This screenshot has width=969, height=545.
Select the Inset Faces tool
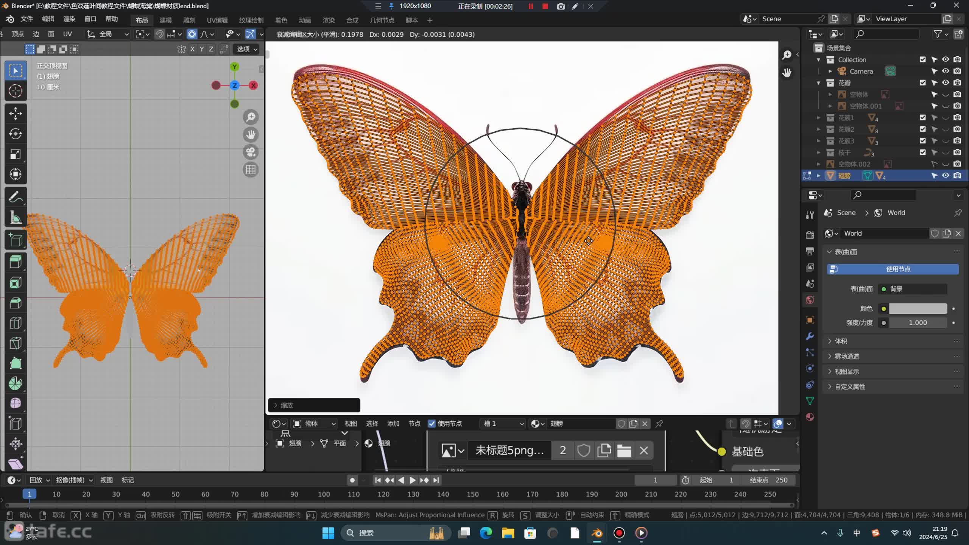pyautogui.click(x=16, y=282)
